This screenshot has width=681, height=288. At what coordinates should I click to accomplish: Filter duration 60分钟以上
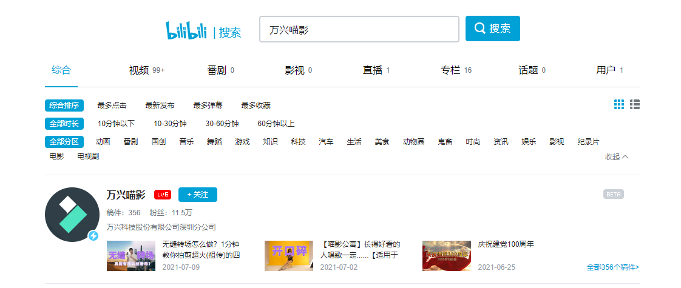pos(276,124)
